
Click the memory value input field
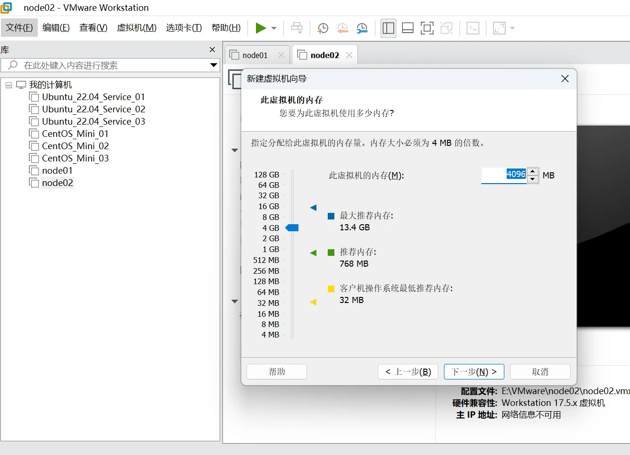(x=503, y=175)
